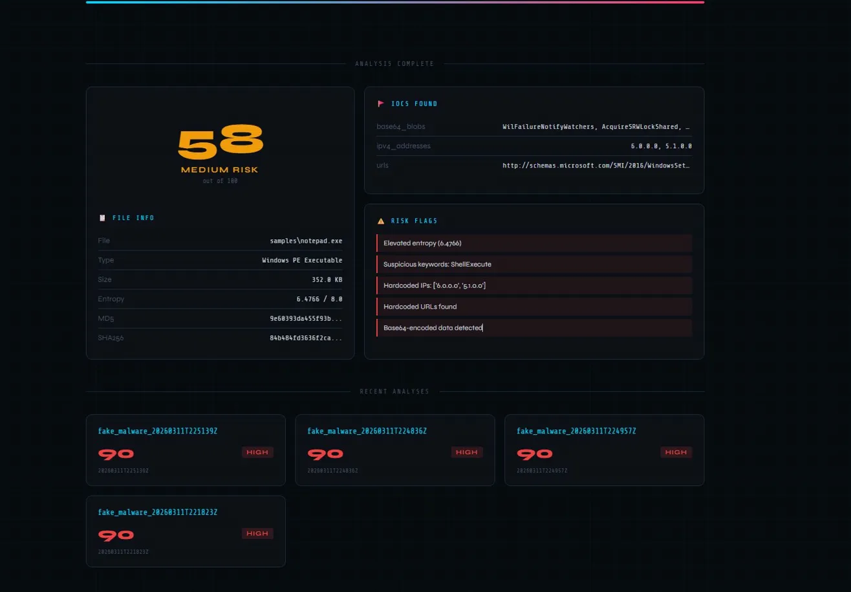Click the urls label in IOCs
Screen dimensions: 851x592
383,166
